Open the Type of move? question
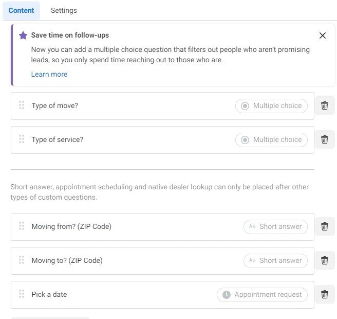 [x=162, y=106]
